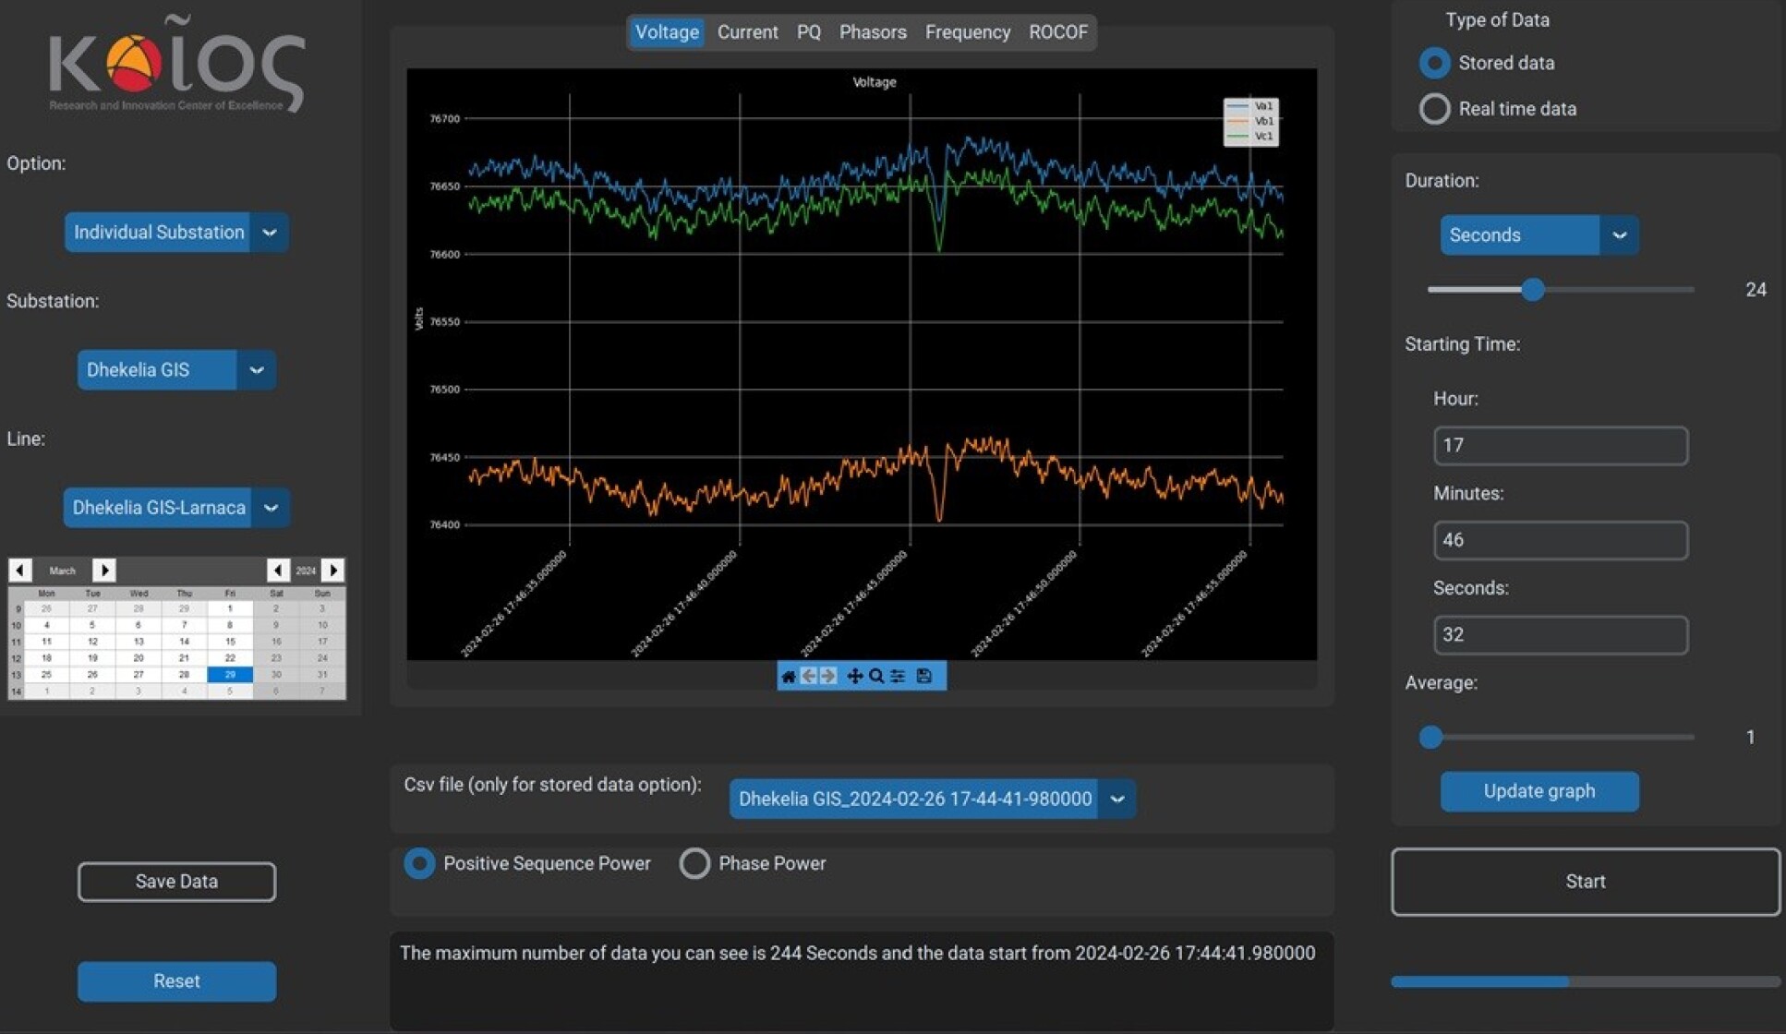The height and width of the screenshot is (1034, 1786).
Task: Advance calendar to next year
Action: pyautogui.click(x=332, y=571)
